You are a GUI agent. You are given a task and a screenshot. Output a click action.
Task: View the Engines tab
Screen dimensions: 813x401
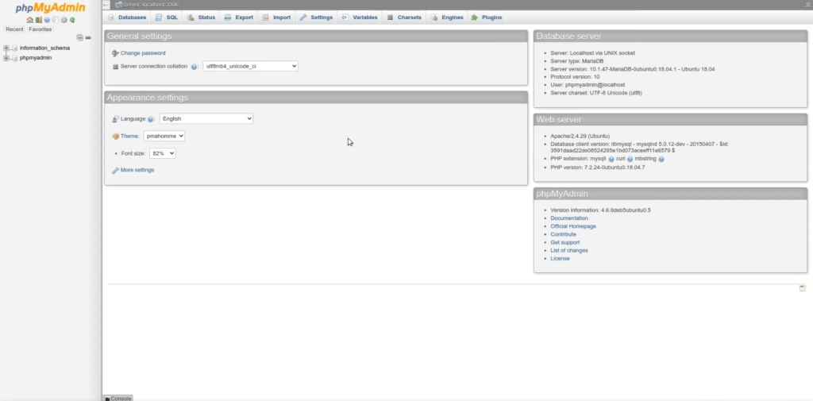447,17
